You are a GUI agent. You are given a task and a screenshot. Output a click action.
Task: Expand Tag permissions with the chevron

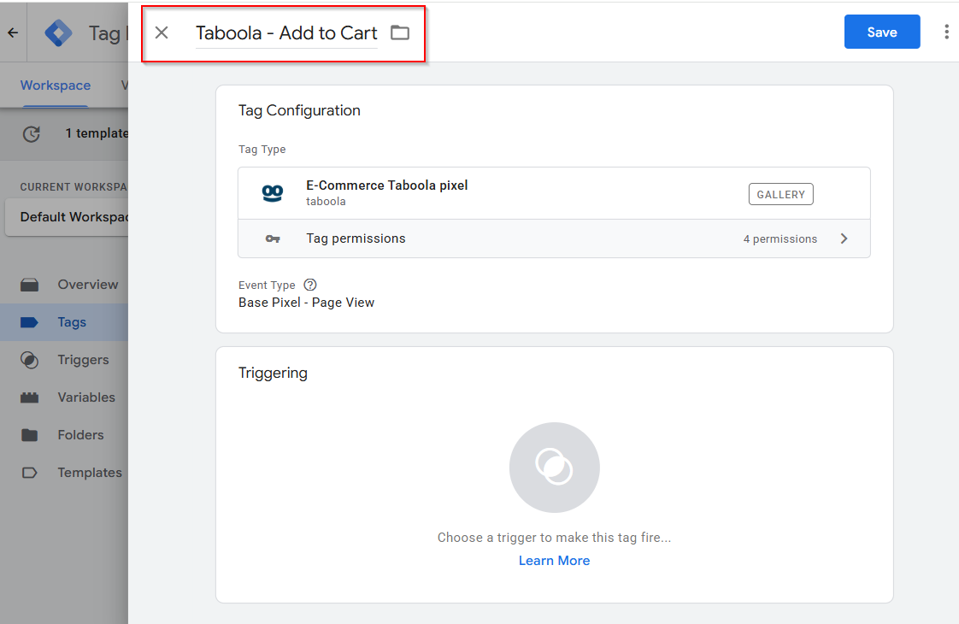tap(844, 238)
